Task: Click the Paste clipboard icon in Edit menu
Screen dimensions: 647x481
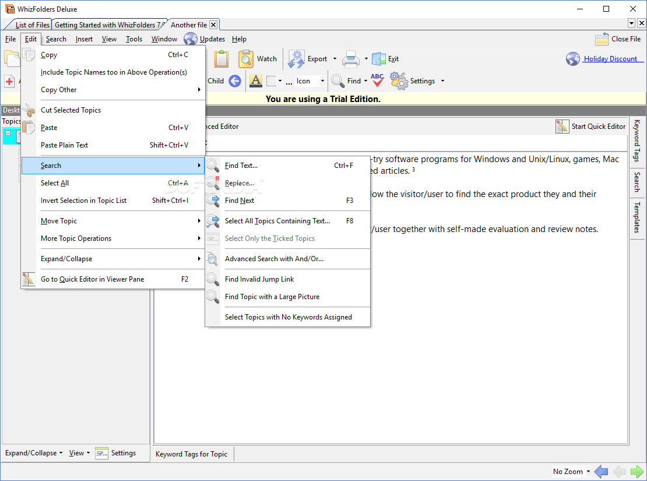Action: [29, 128]
